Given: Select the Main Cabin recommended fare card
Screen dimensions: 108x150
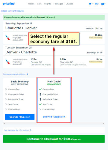Looking at the screenshot, I should 54,100.
